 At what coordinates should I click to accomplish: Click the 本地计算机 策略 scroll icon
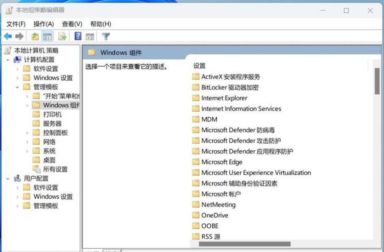click(8, 51)
